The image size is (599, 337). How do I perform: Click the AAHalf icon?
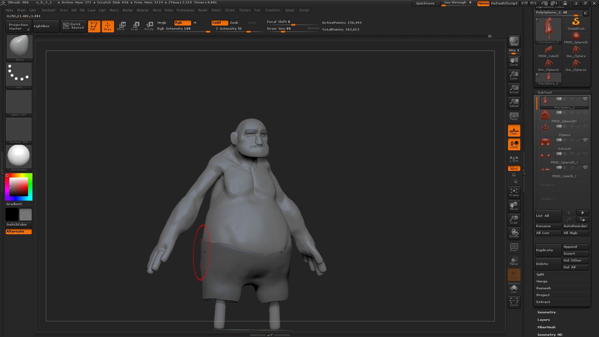click(514, 103)
